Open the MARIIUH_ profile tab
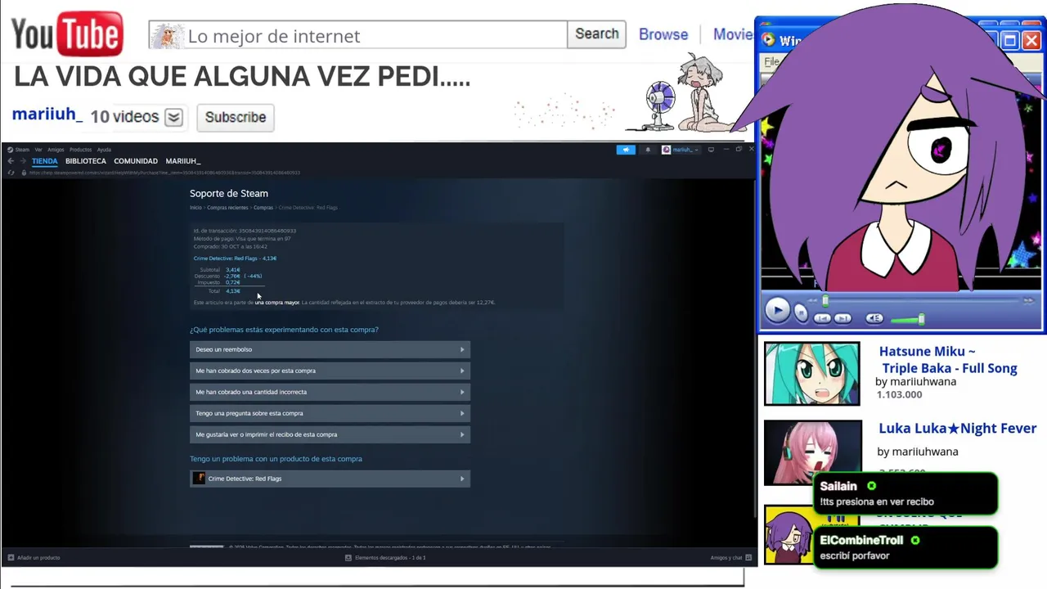This screenshot has width=1047, height=589. pos(183,161)
